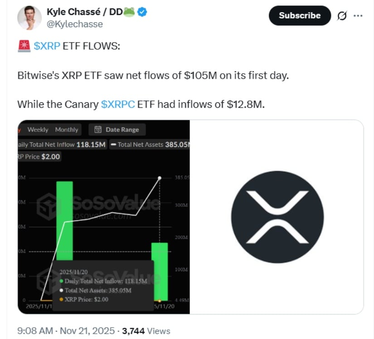The image size is (374, 339).
Task: Open the Date Range picker
Action: (117, 129)
